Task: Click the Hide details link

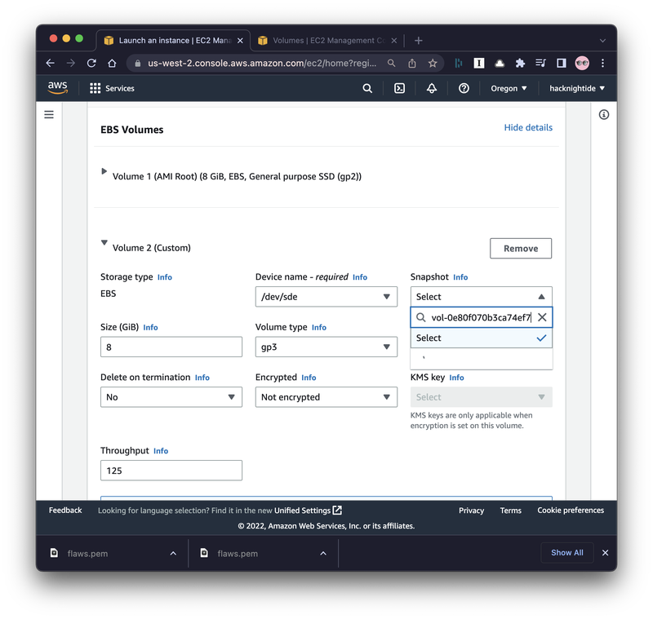Action: point(527,127)
